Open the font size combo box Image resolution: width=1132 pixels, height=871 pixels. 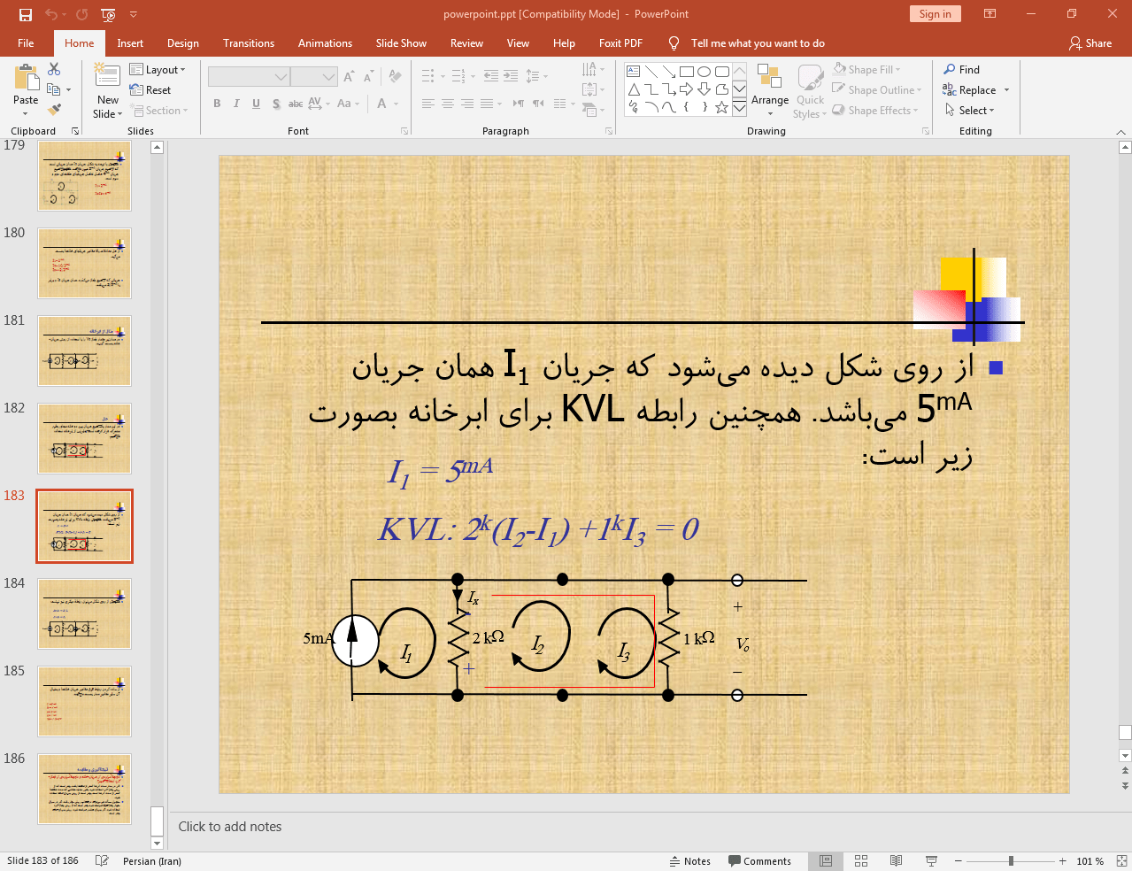point(314,77)
